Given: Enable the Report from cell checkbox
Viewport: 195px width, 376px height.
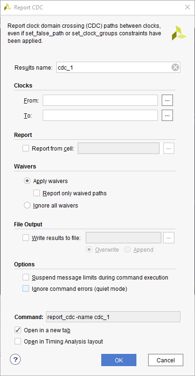Looking at the screenshot, I should pyautogui.click(x=26, y=148).
